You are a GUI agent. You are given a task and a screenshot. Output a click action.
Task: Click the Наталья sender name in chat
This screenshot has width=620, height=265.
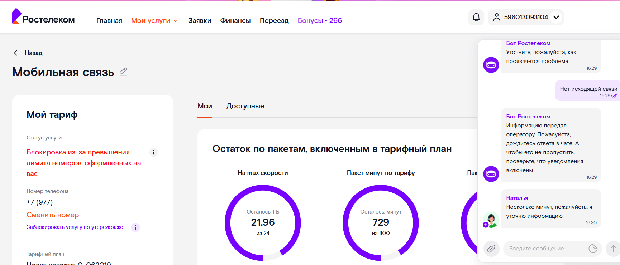click(517, 198)
